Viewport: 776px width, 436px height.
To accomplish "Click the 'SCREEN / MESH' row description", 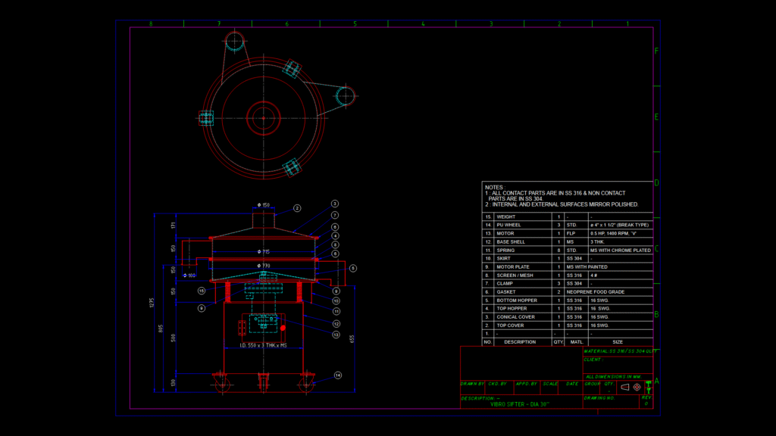I will [x=515, y=276].
